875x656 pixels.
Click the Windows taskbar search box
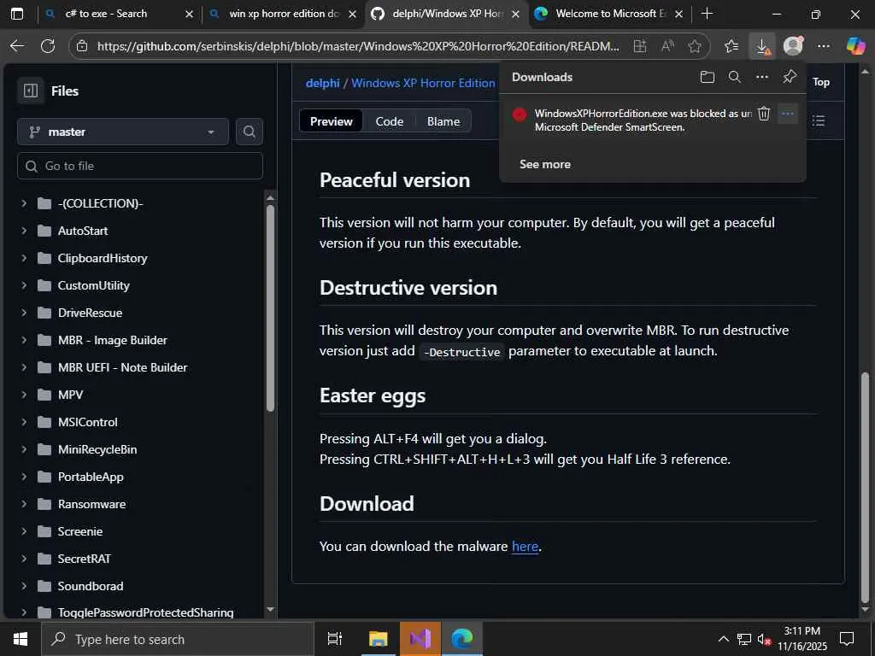178,639
